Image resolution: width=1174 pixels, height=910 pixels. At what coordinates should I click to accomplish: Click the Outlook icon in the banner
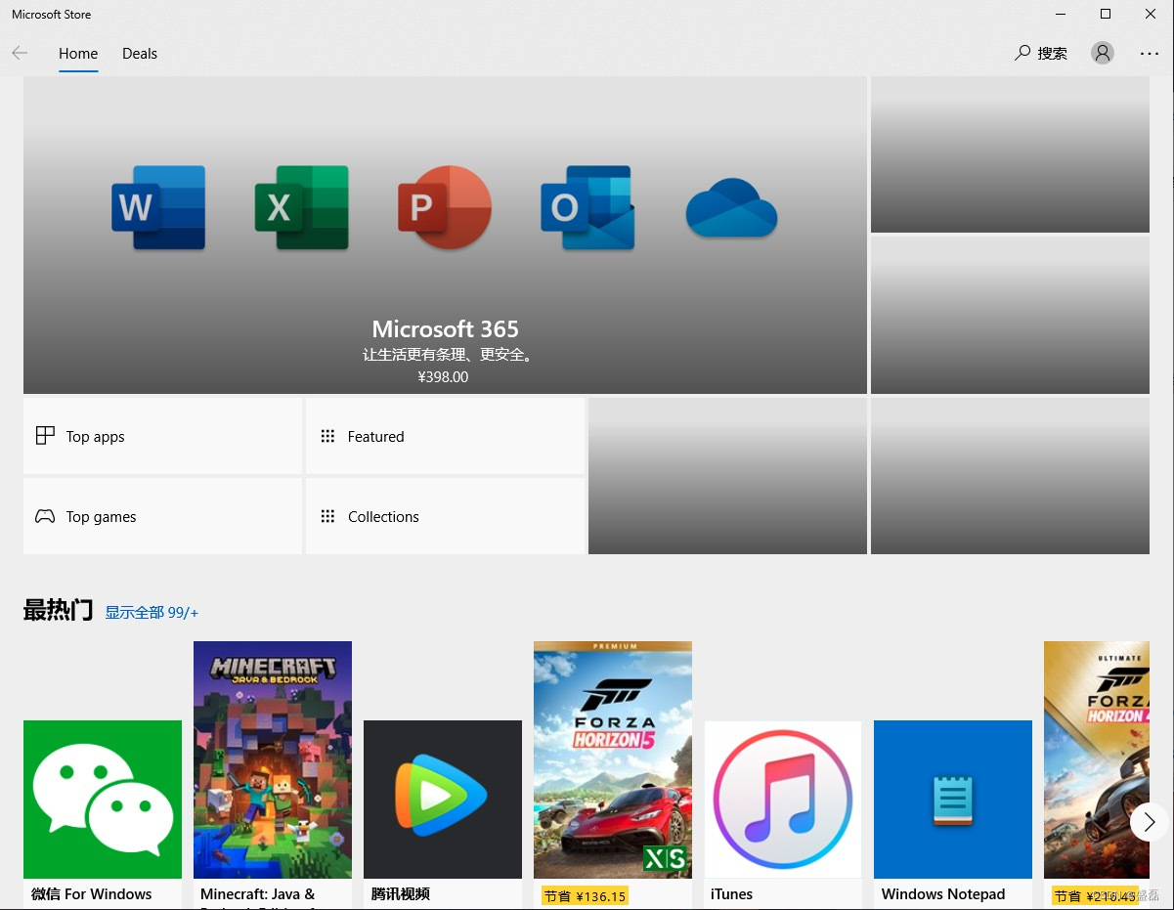tap(587, 208)
